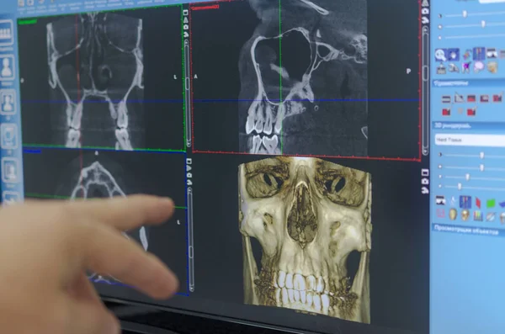Choose the striped layout icon in viewer section
This screenshot has height=334, width=505.
pos(446,99)
